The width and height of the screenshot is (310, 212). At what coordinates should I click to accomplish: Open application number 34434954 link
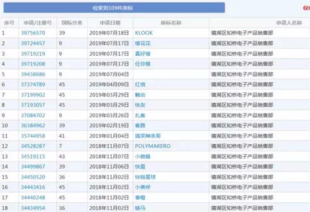point(33,208)
